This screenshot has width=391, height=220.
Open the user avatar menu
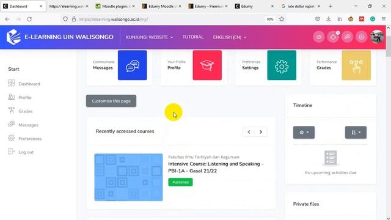tap(377, 37)
